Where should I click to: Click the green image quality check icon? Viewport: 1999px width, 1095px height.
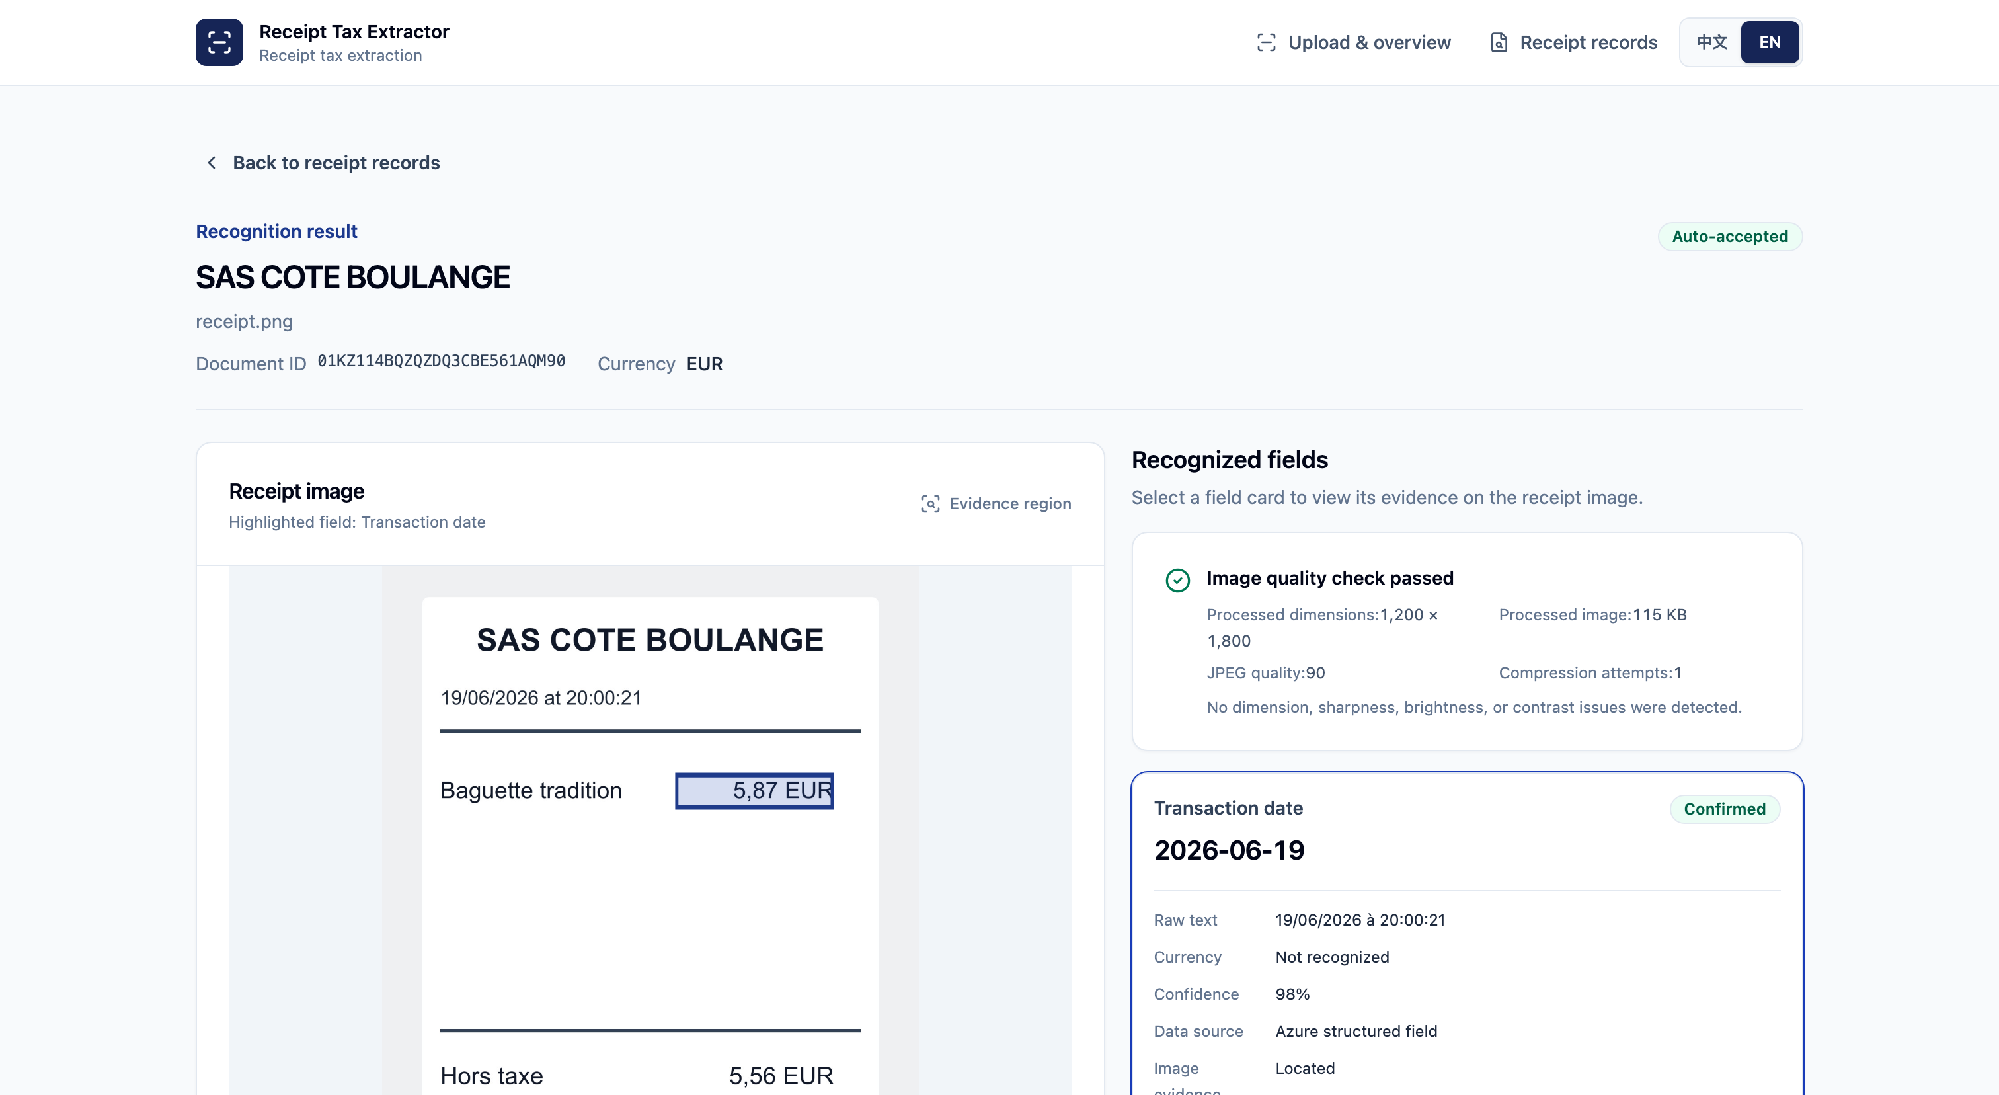[1177, 580]
